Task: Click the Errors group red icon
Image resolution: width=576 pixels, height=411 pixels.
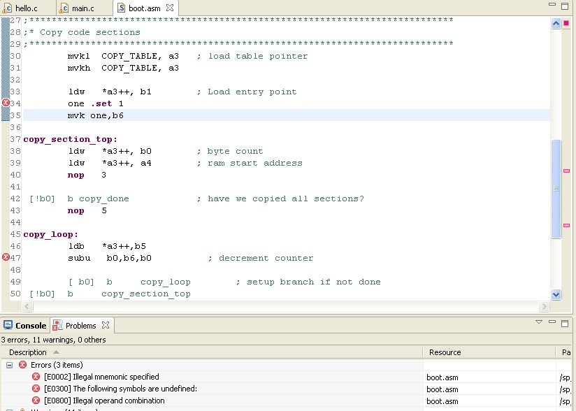Action: (23, 365)
